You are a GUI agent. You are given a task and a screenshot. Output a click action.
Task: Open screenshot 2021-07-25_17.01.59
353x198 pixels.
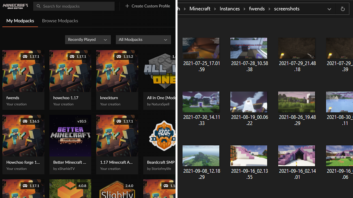(x=201, y=48)
